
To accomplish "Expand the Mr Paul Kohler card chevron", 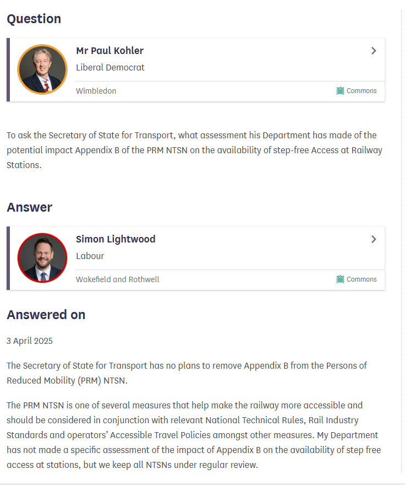I will (374, 51).
